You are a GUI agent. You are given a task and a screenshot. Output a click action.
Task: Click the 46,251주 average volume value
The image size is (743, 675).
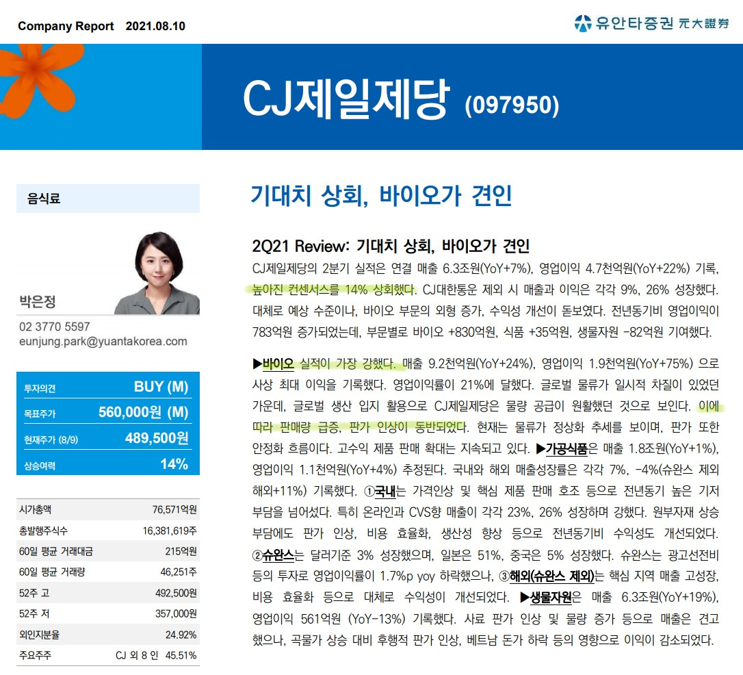tap(179, 572)
